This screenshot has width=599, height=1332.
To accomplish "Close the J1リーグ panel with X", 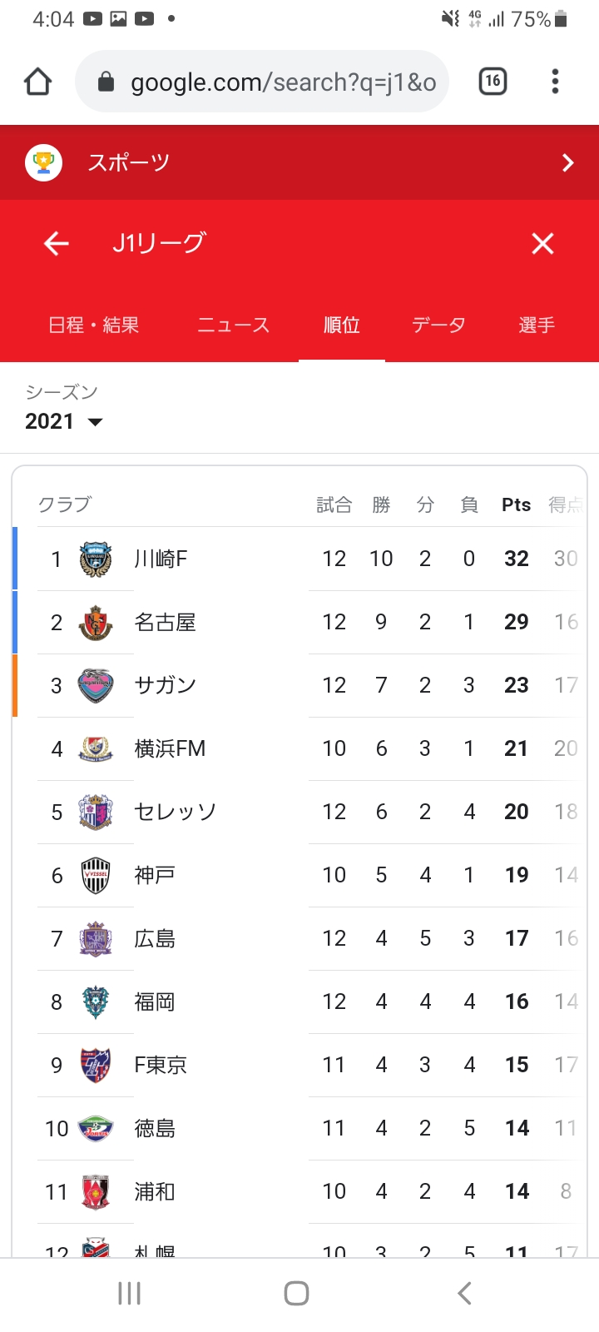I will (542, 243).
